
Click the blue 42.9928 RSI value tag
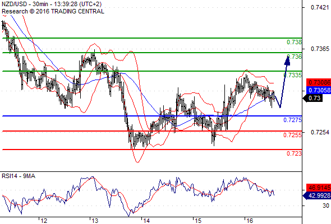(x=317, y=195)
